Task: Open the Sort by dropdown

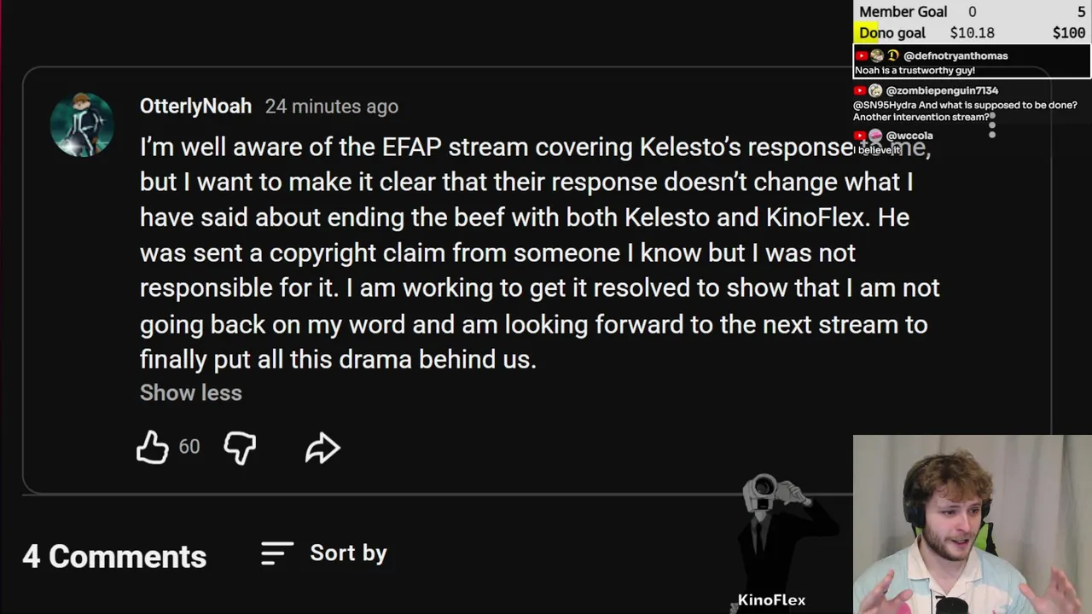Action: tap(324, 553)
